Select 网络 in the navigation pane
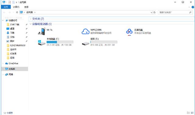This screenshot has width=195, height=115. [11, 74]
